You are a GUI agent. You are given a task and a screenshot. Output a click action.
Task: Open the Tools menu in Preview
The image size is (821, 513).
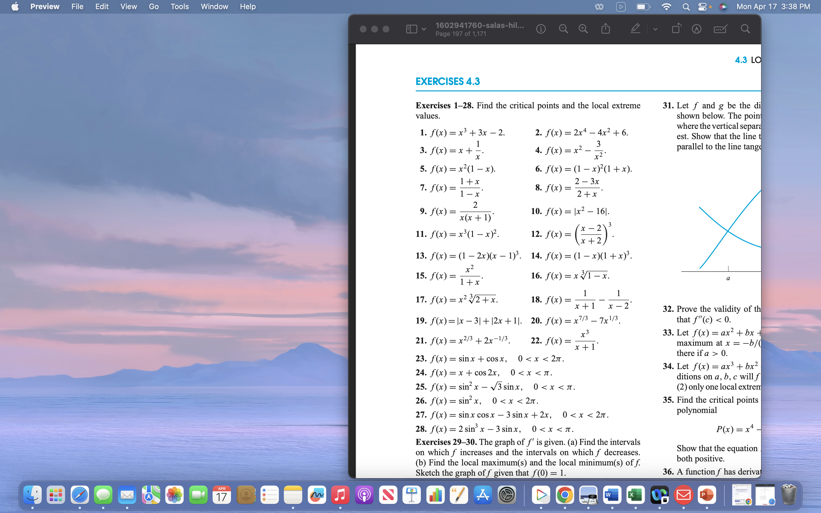point(180,7)
